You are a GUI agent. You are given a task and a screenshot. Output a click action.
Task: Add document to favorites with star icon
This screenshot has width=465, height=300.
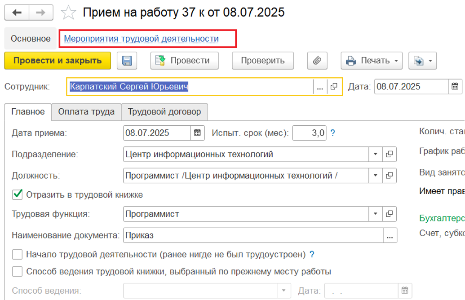click(x=68, y=13)
